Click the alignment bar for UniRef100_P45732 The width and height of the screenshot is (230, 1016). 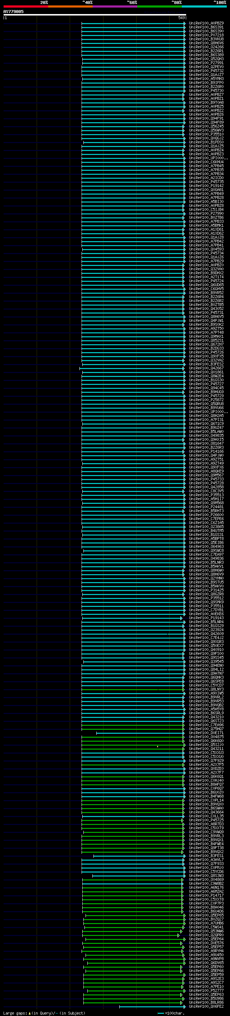click(134, 71)
